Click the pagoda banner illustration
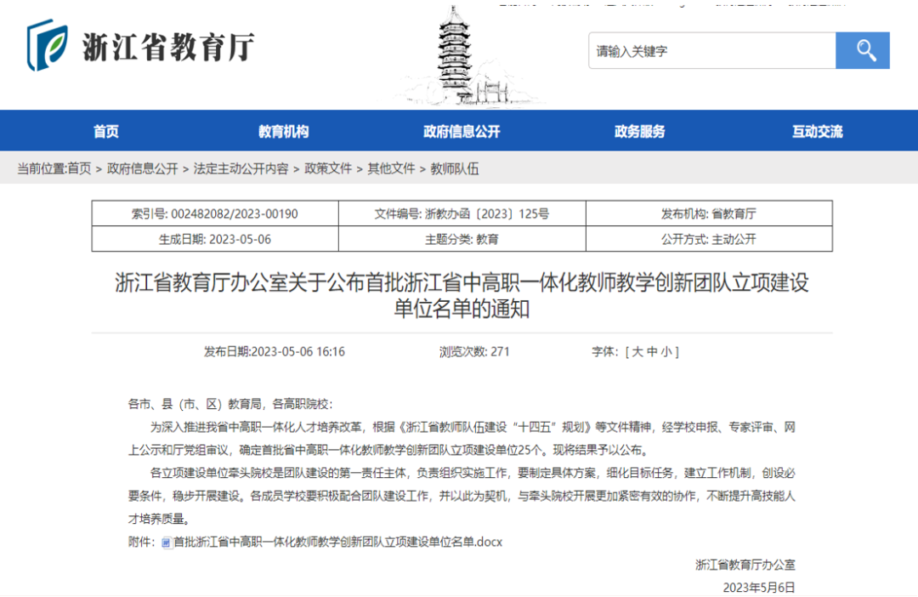Viewport: 918px width, 597px height. point(462,56)
